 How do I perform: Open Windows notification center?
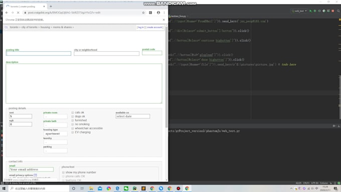(336, 188)
